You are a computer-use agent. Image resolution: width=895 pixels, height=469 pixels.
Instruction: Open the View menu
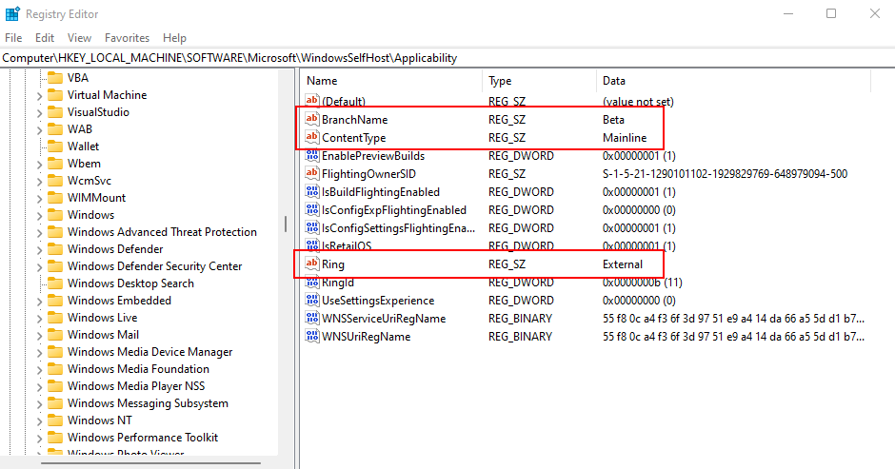coord(79,38)
